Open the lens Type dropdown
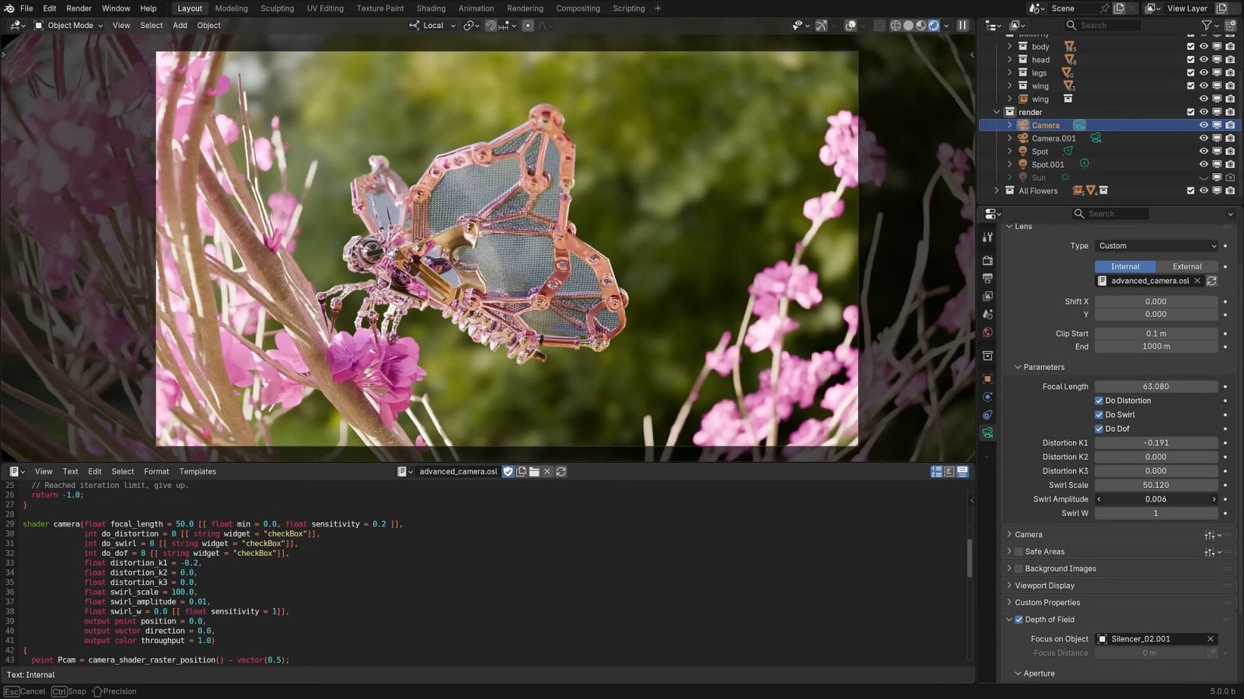This screenshot has height=699, width=1244. [1156, 246]
